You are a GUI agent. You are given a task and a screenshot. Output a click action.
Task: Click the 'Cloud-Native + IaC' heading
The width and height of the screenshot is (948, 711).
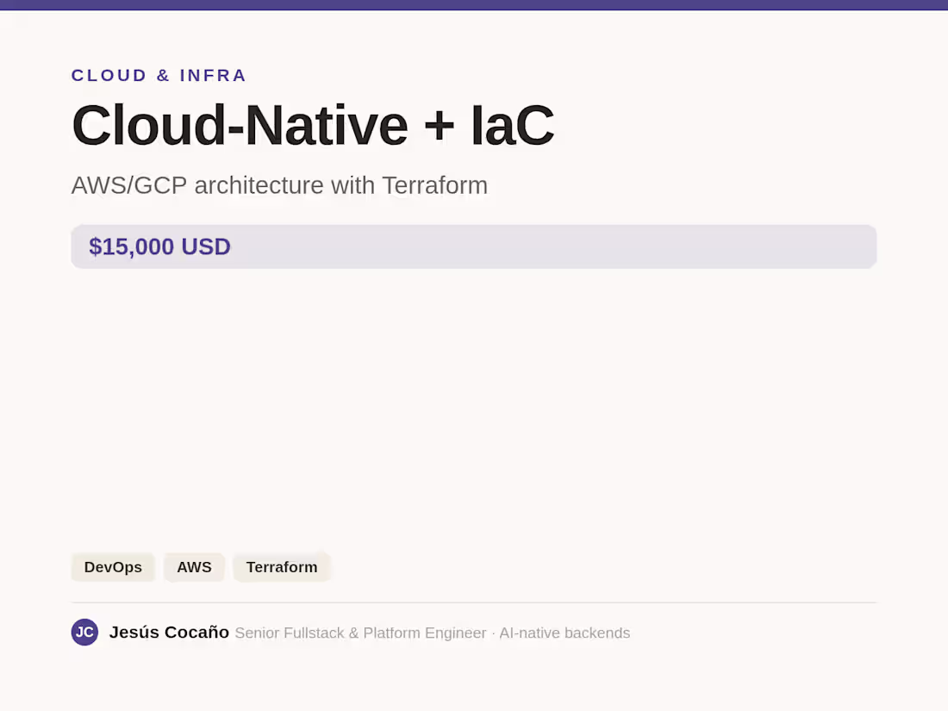(x=313, y=125)
